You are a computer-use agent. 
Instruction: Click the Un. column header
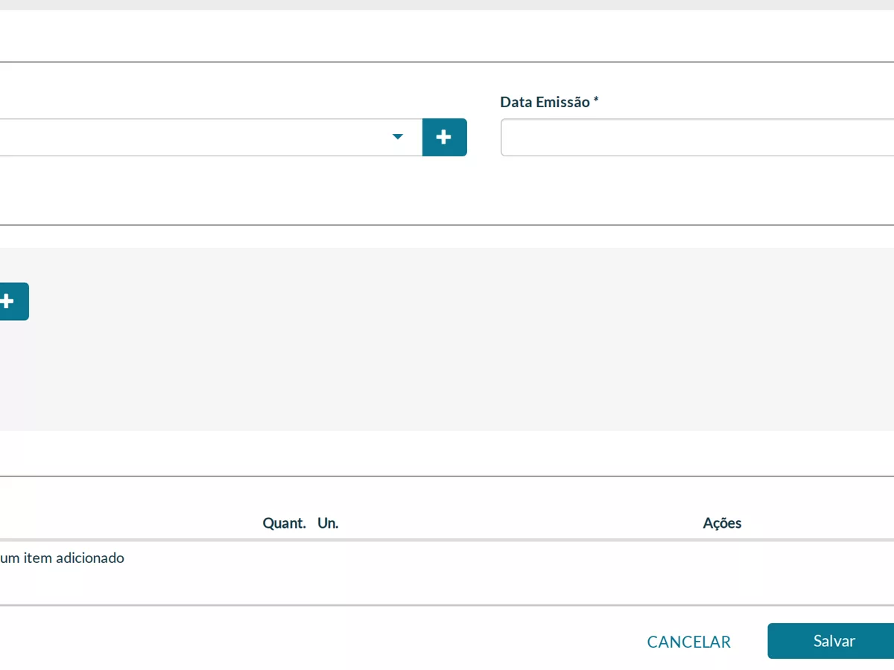click(328, 523)
